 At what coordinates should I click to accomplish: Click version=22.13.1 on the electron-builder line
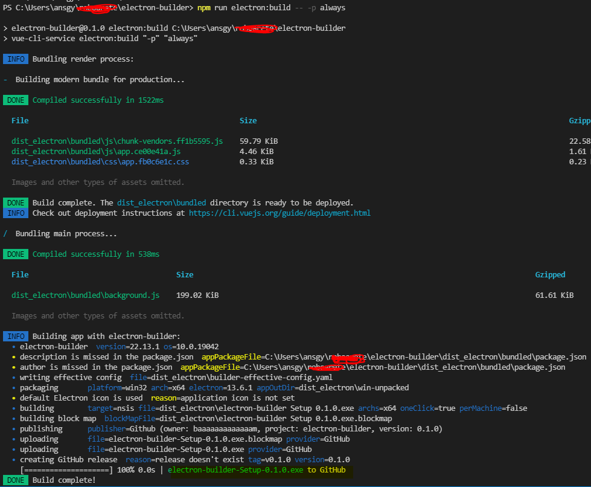(127, 347)
